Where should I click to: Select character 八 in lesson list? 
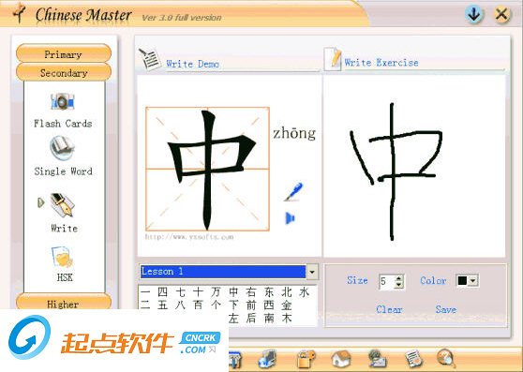(180, 305)
